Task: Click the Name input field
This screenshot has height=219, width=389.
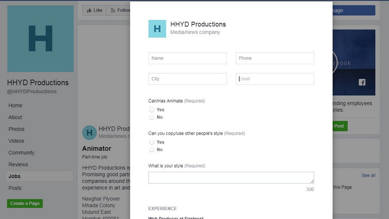Action: [187, 58]
